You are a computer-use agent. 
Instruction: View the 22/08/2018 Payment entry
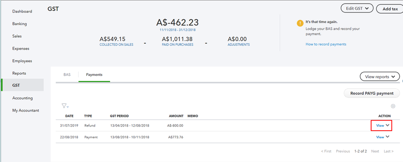[x=380, y=137]
